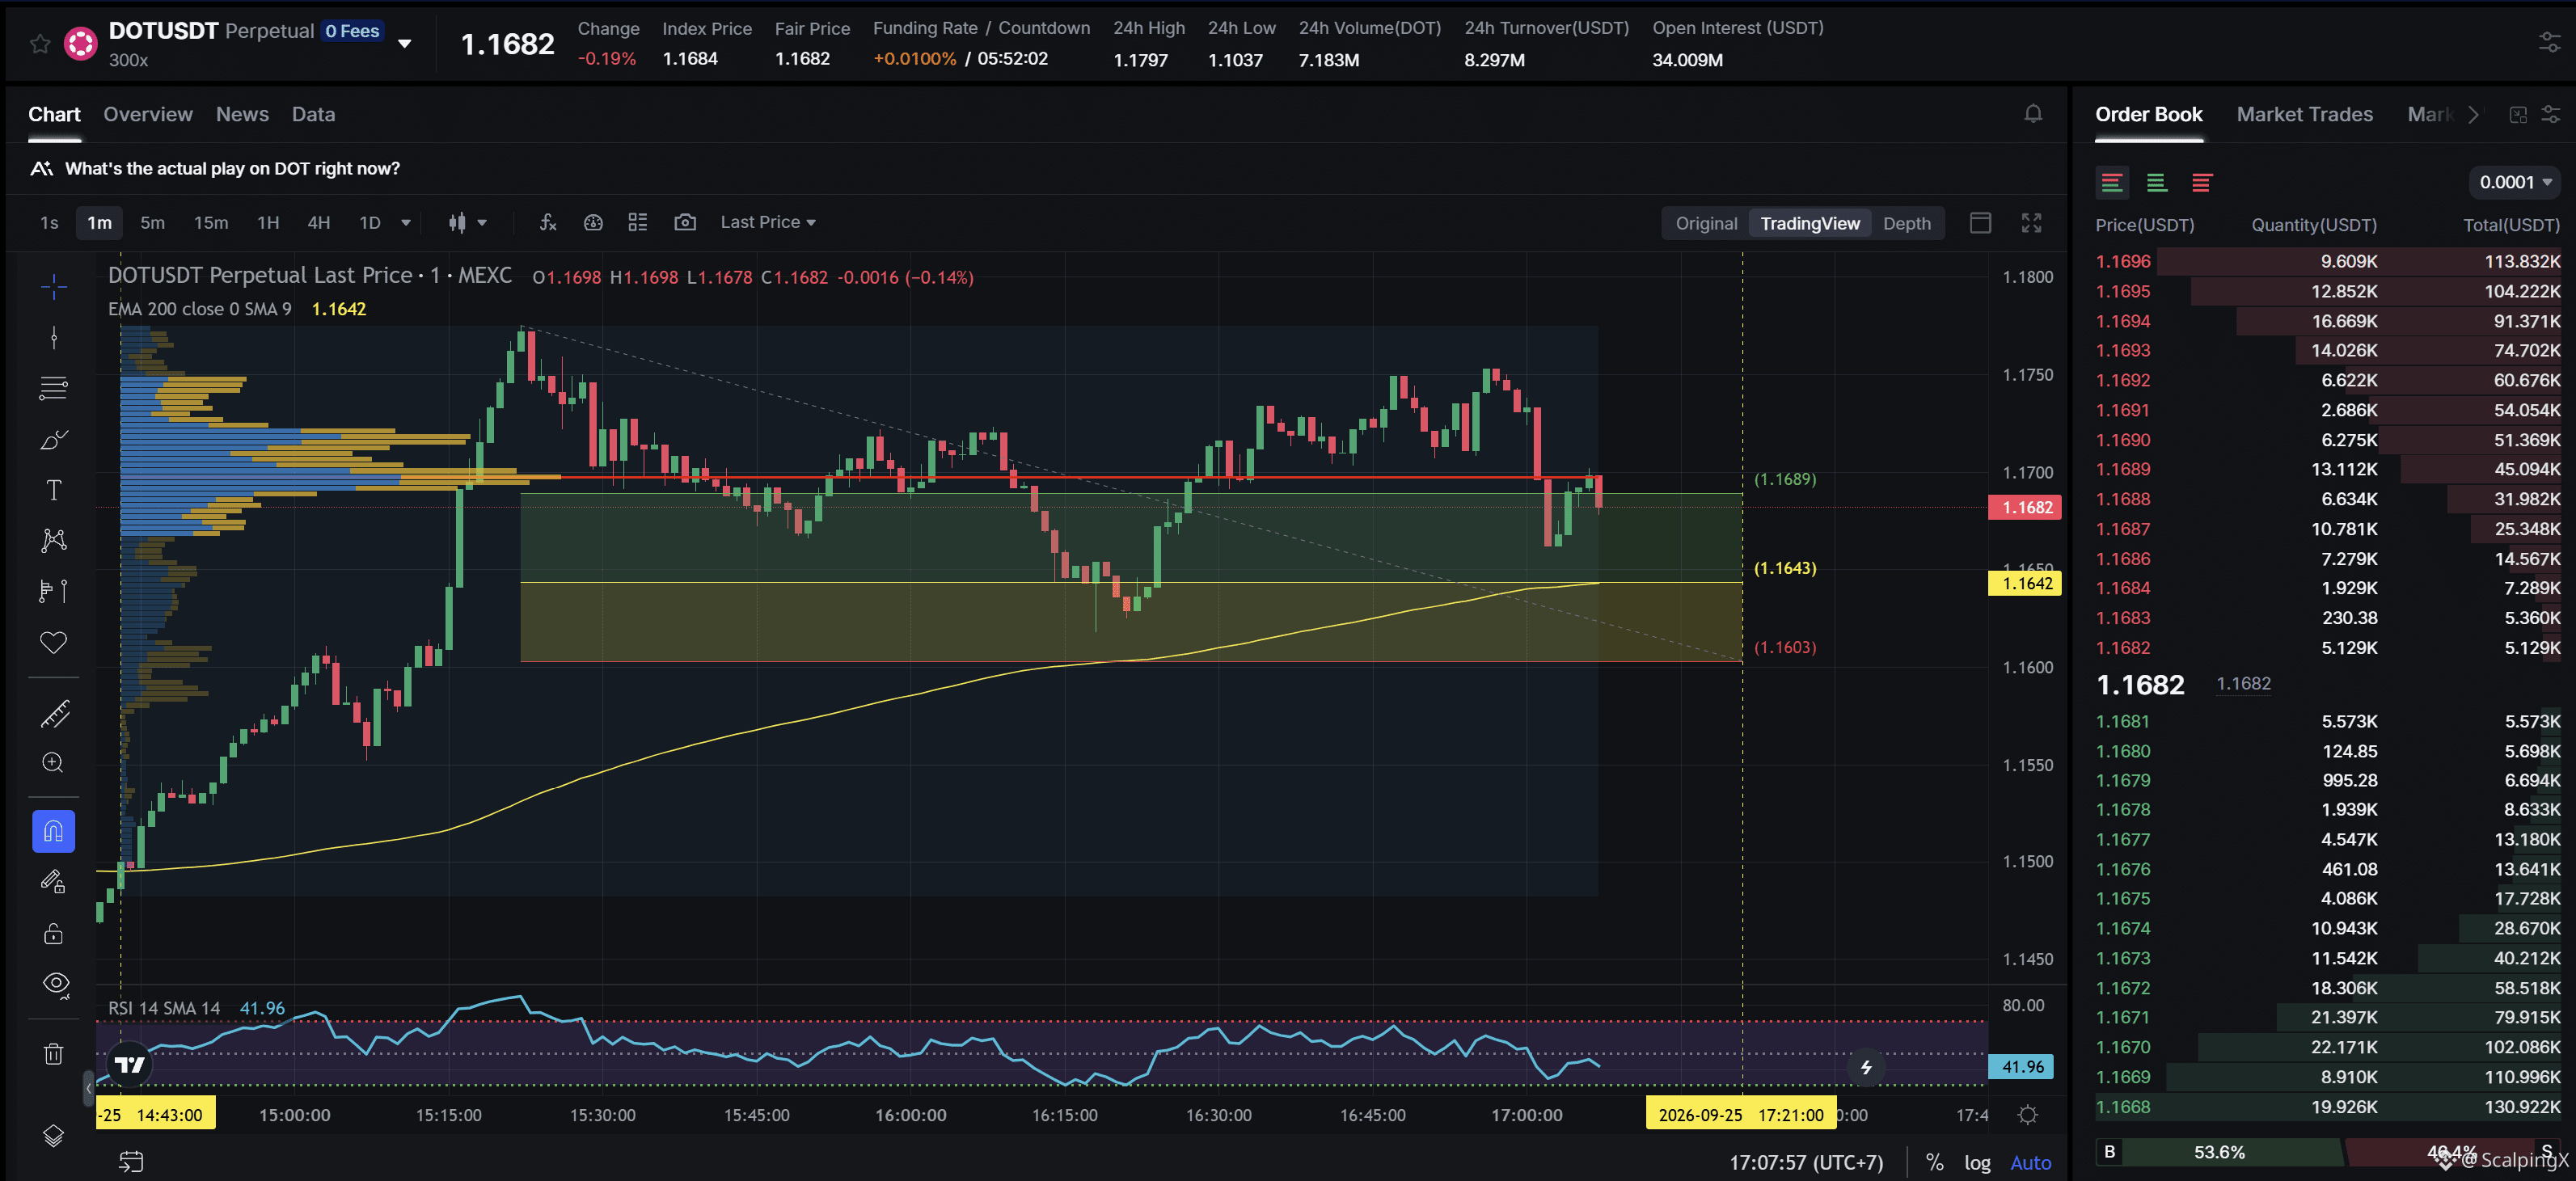Add DOTUSDT to favorites with star icon
Screen dimensions: 2576x1181
[x=40, y=44]
